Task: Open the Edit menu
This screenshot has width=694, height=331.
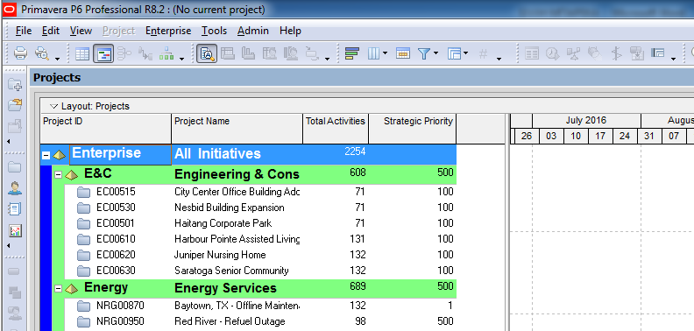Action: coord(51,31)
